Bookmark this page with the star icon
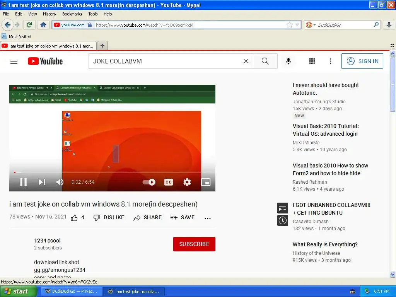The height and width of the screenshot is (297, 396). coord(289,25)
